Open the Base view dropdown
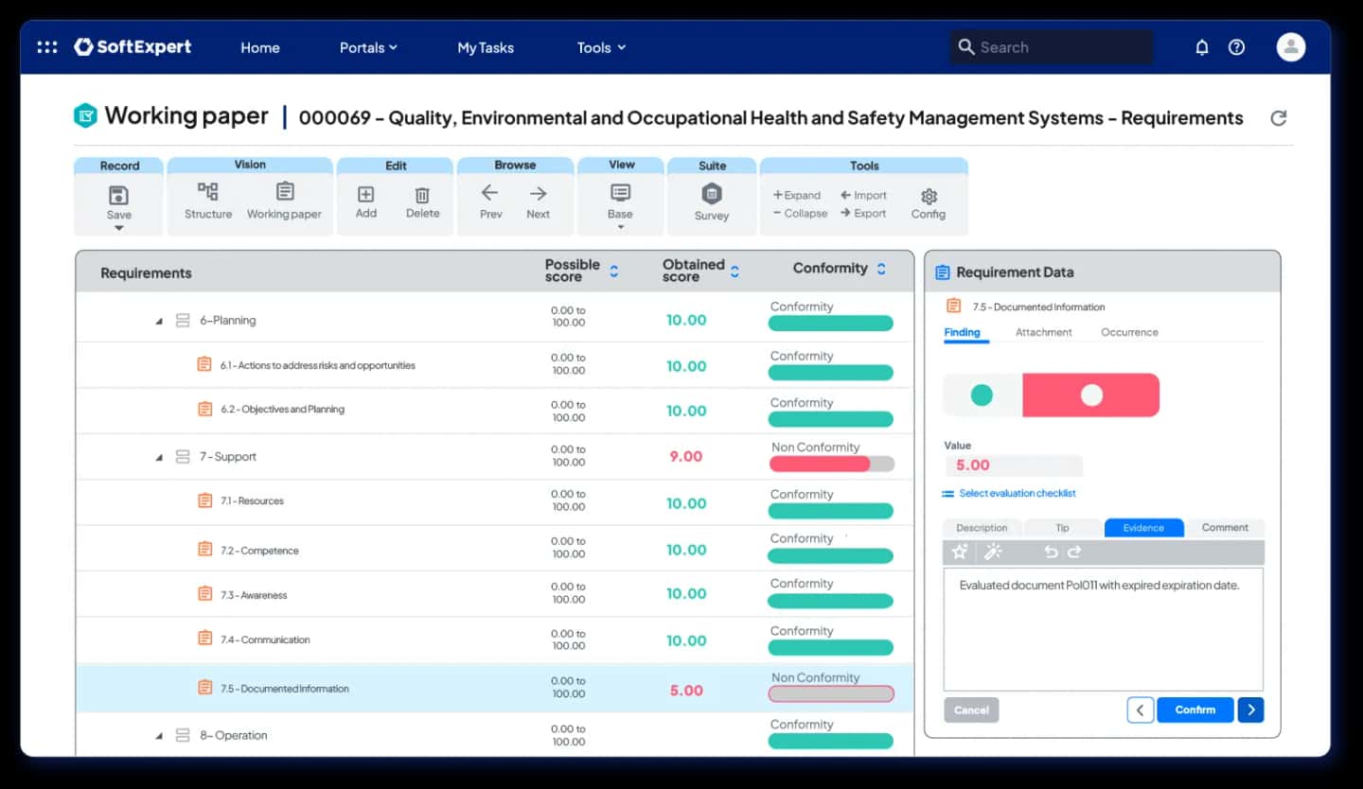The image size is (1363, 789). pos(620,228)
